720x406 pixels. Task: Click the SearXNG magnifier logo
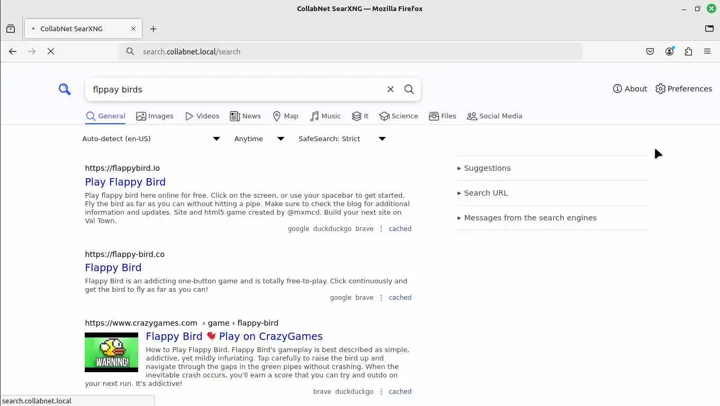65,89
